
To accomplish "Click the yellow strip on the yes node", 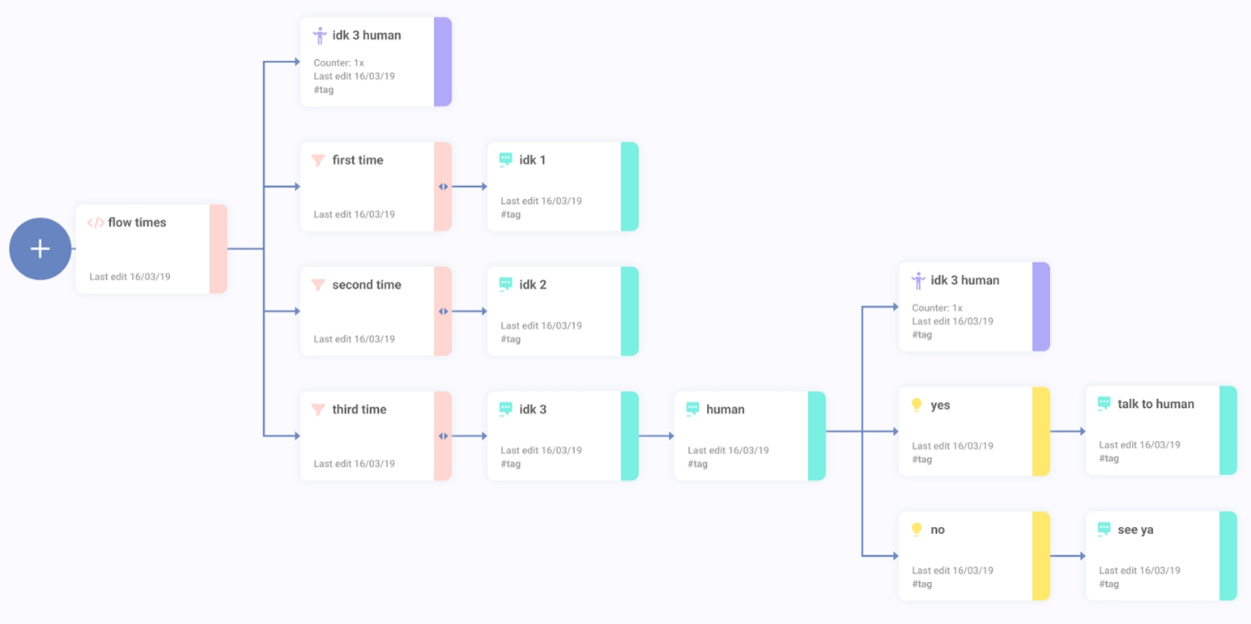I will pos(1040,431).
